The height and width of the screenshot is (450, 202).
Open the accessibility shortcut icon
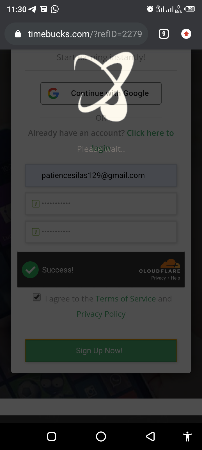tap(187, 436)
